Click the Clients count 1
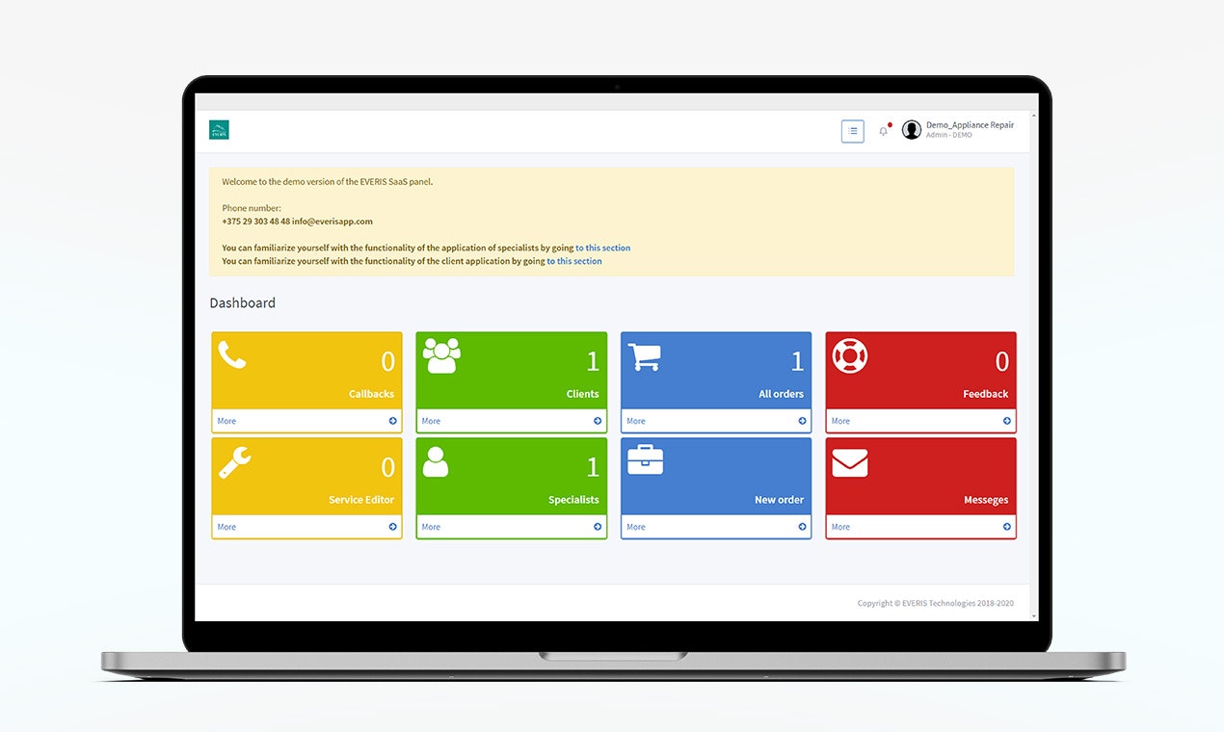Screen dimensions: 1224x732 593,361
